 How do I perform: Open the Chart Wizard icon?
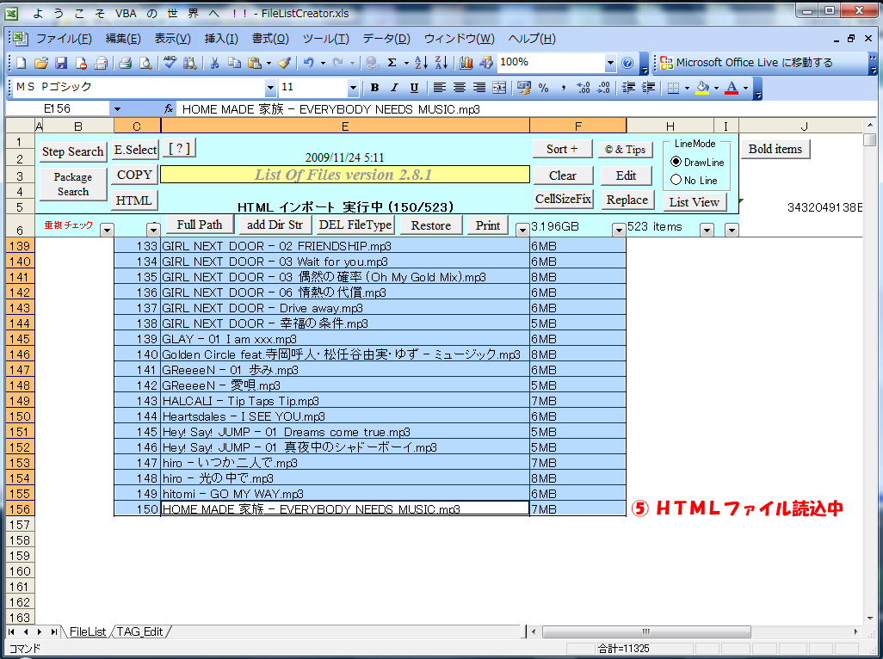click(466, 63)
